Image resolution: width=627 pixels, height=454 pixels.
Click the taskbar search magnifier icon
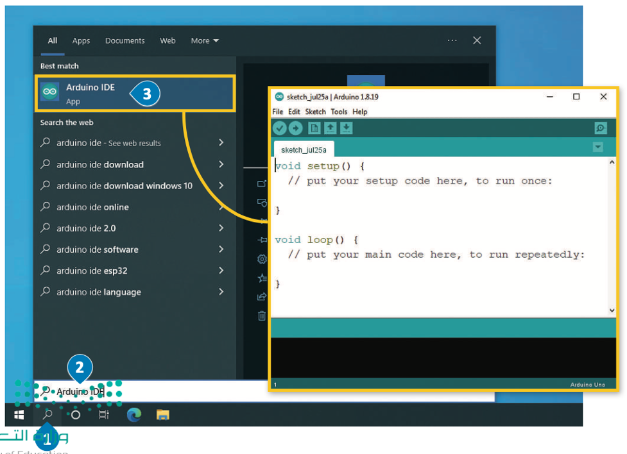[x=47, y=414]
